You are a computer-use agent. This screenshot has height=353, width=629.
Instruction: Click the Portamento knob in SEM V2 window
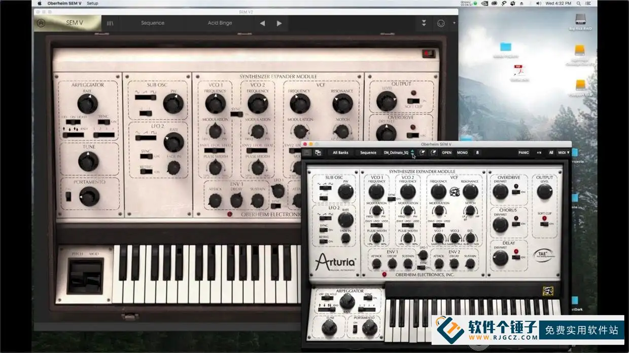89,196
